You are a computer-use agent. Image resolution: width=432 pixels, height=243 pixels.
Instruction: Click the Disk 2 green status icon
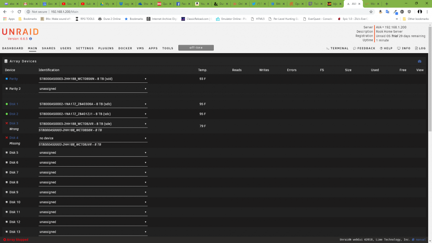point(6,114)
